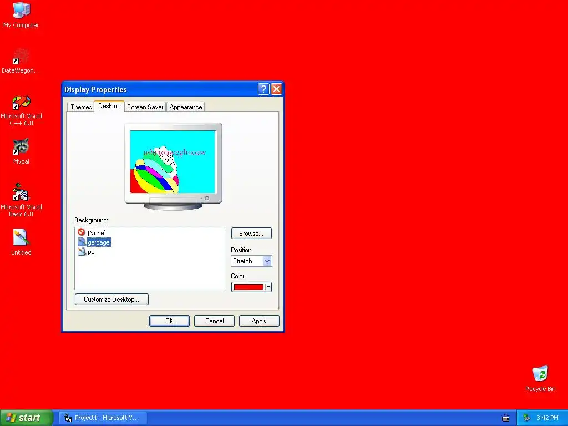
Task: Click OK in Display Properties
Action: (x=169, y=321)
